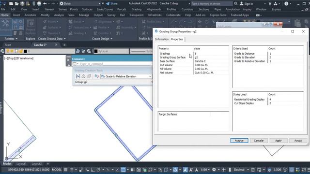The width and height of the screenshot is (310, 174).
Task: Click the Annotation Monitor plus icon in status bar
Action: coord(224,170)
